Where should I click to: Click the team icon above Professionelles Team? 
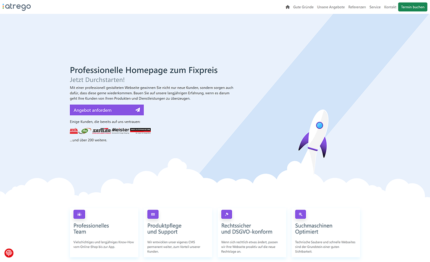(79, 214)
